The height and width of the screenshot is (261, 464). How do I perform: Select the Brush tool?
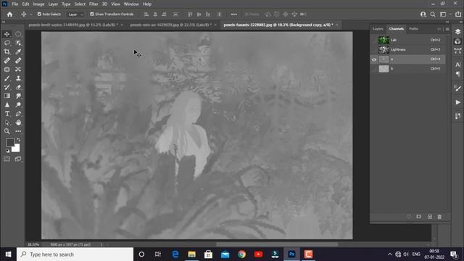coord(7,78)
